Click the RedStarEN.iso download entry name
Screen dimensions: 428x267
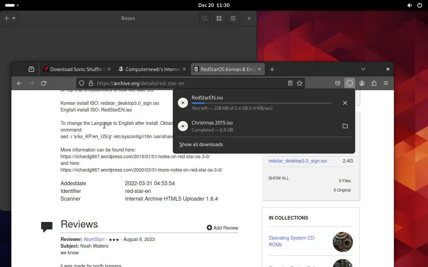click(207, 98)
